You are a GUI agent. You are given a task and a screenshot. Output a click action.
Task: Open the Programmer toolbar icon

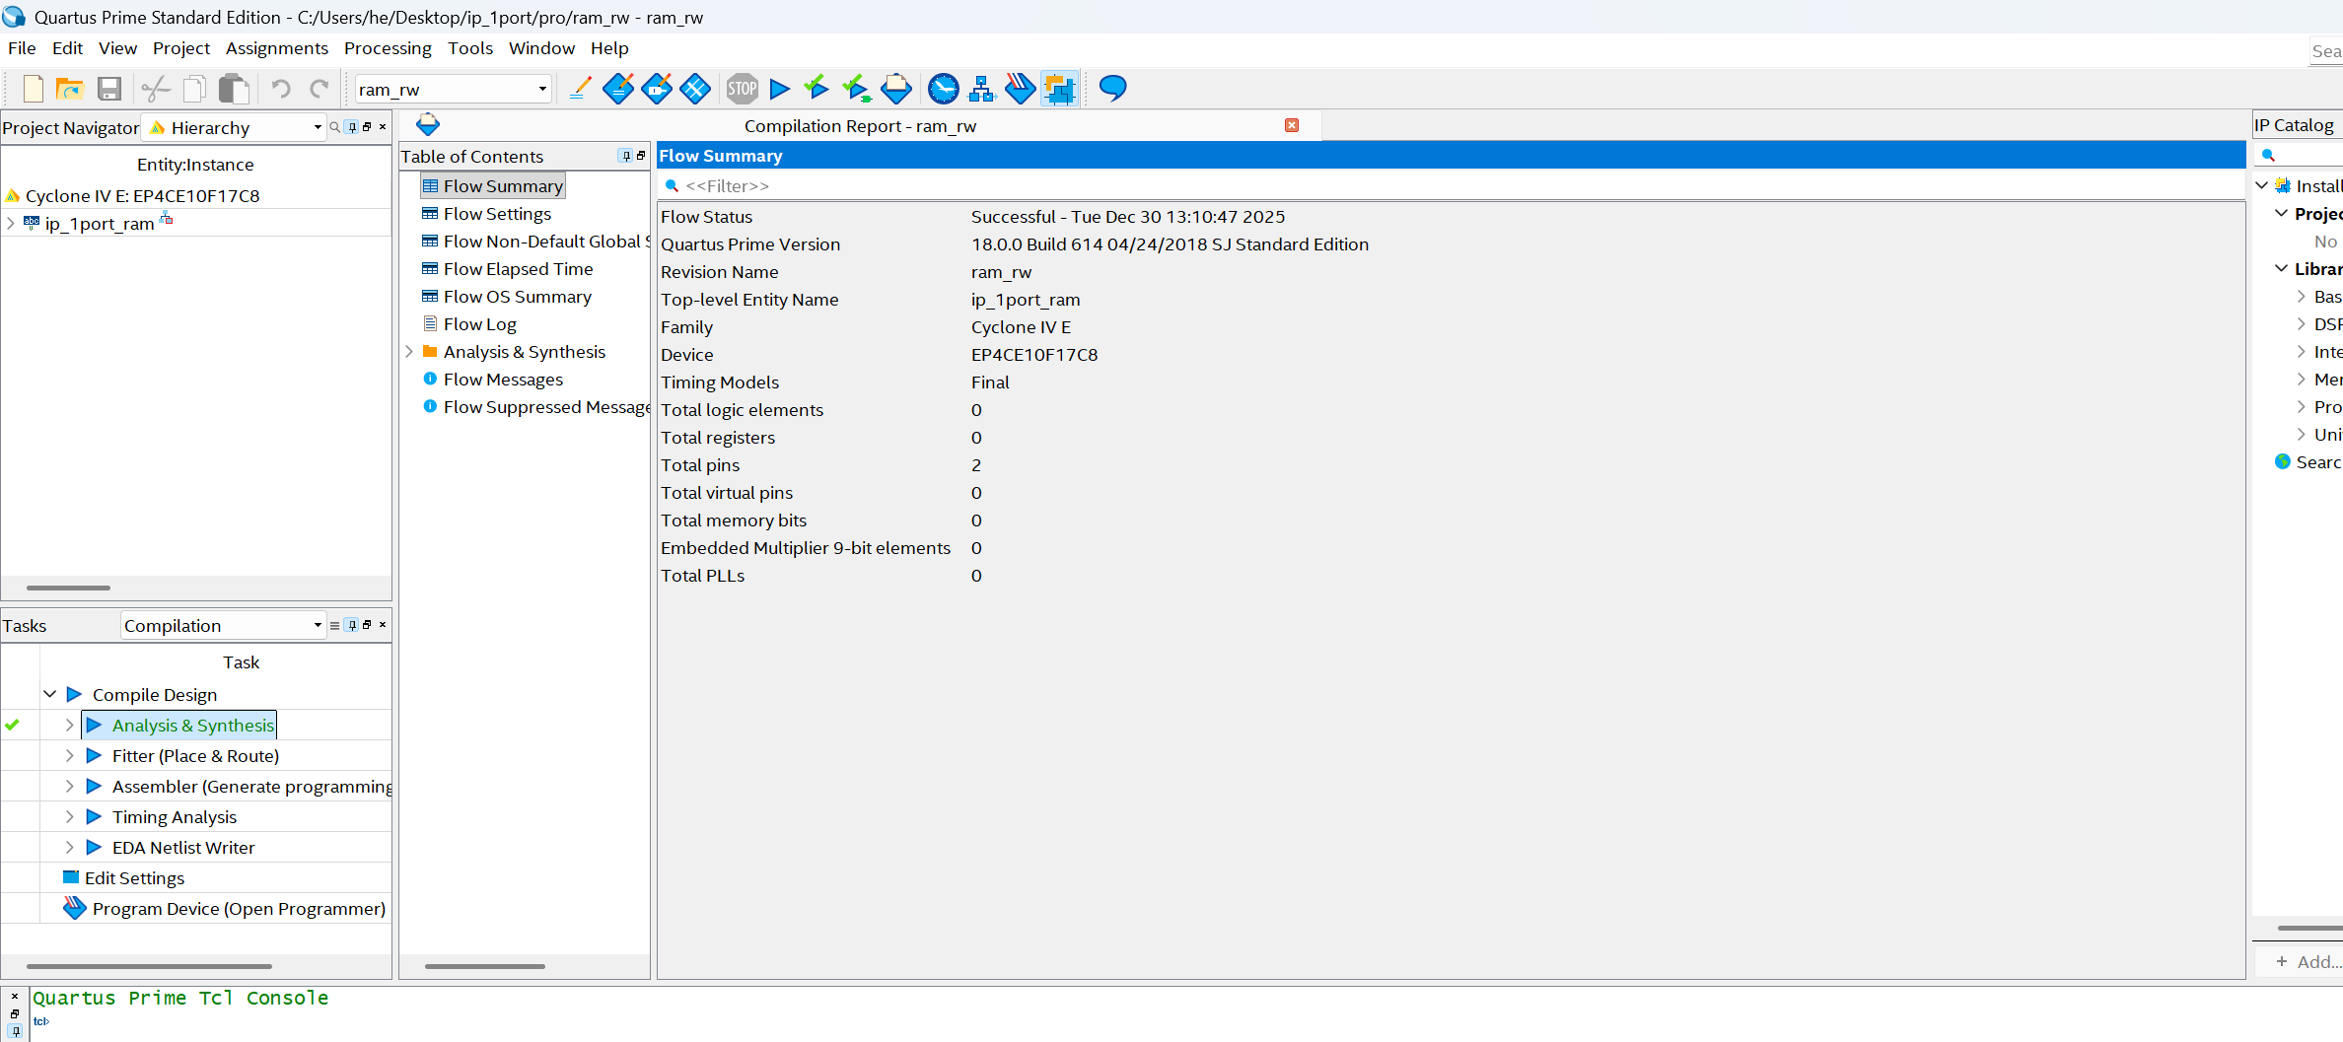pyautogui.click(x=1021, y=89)
